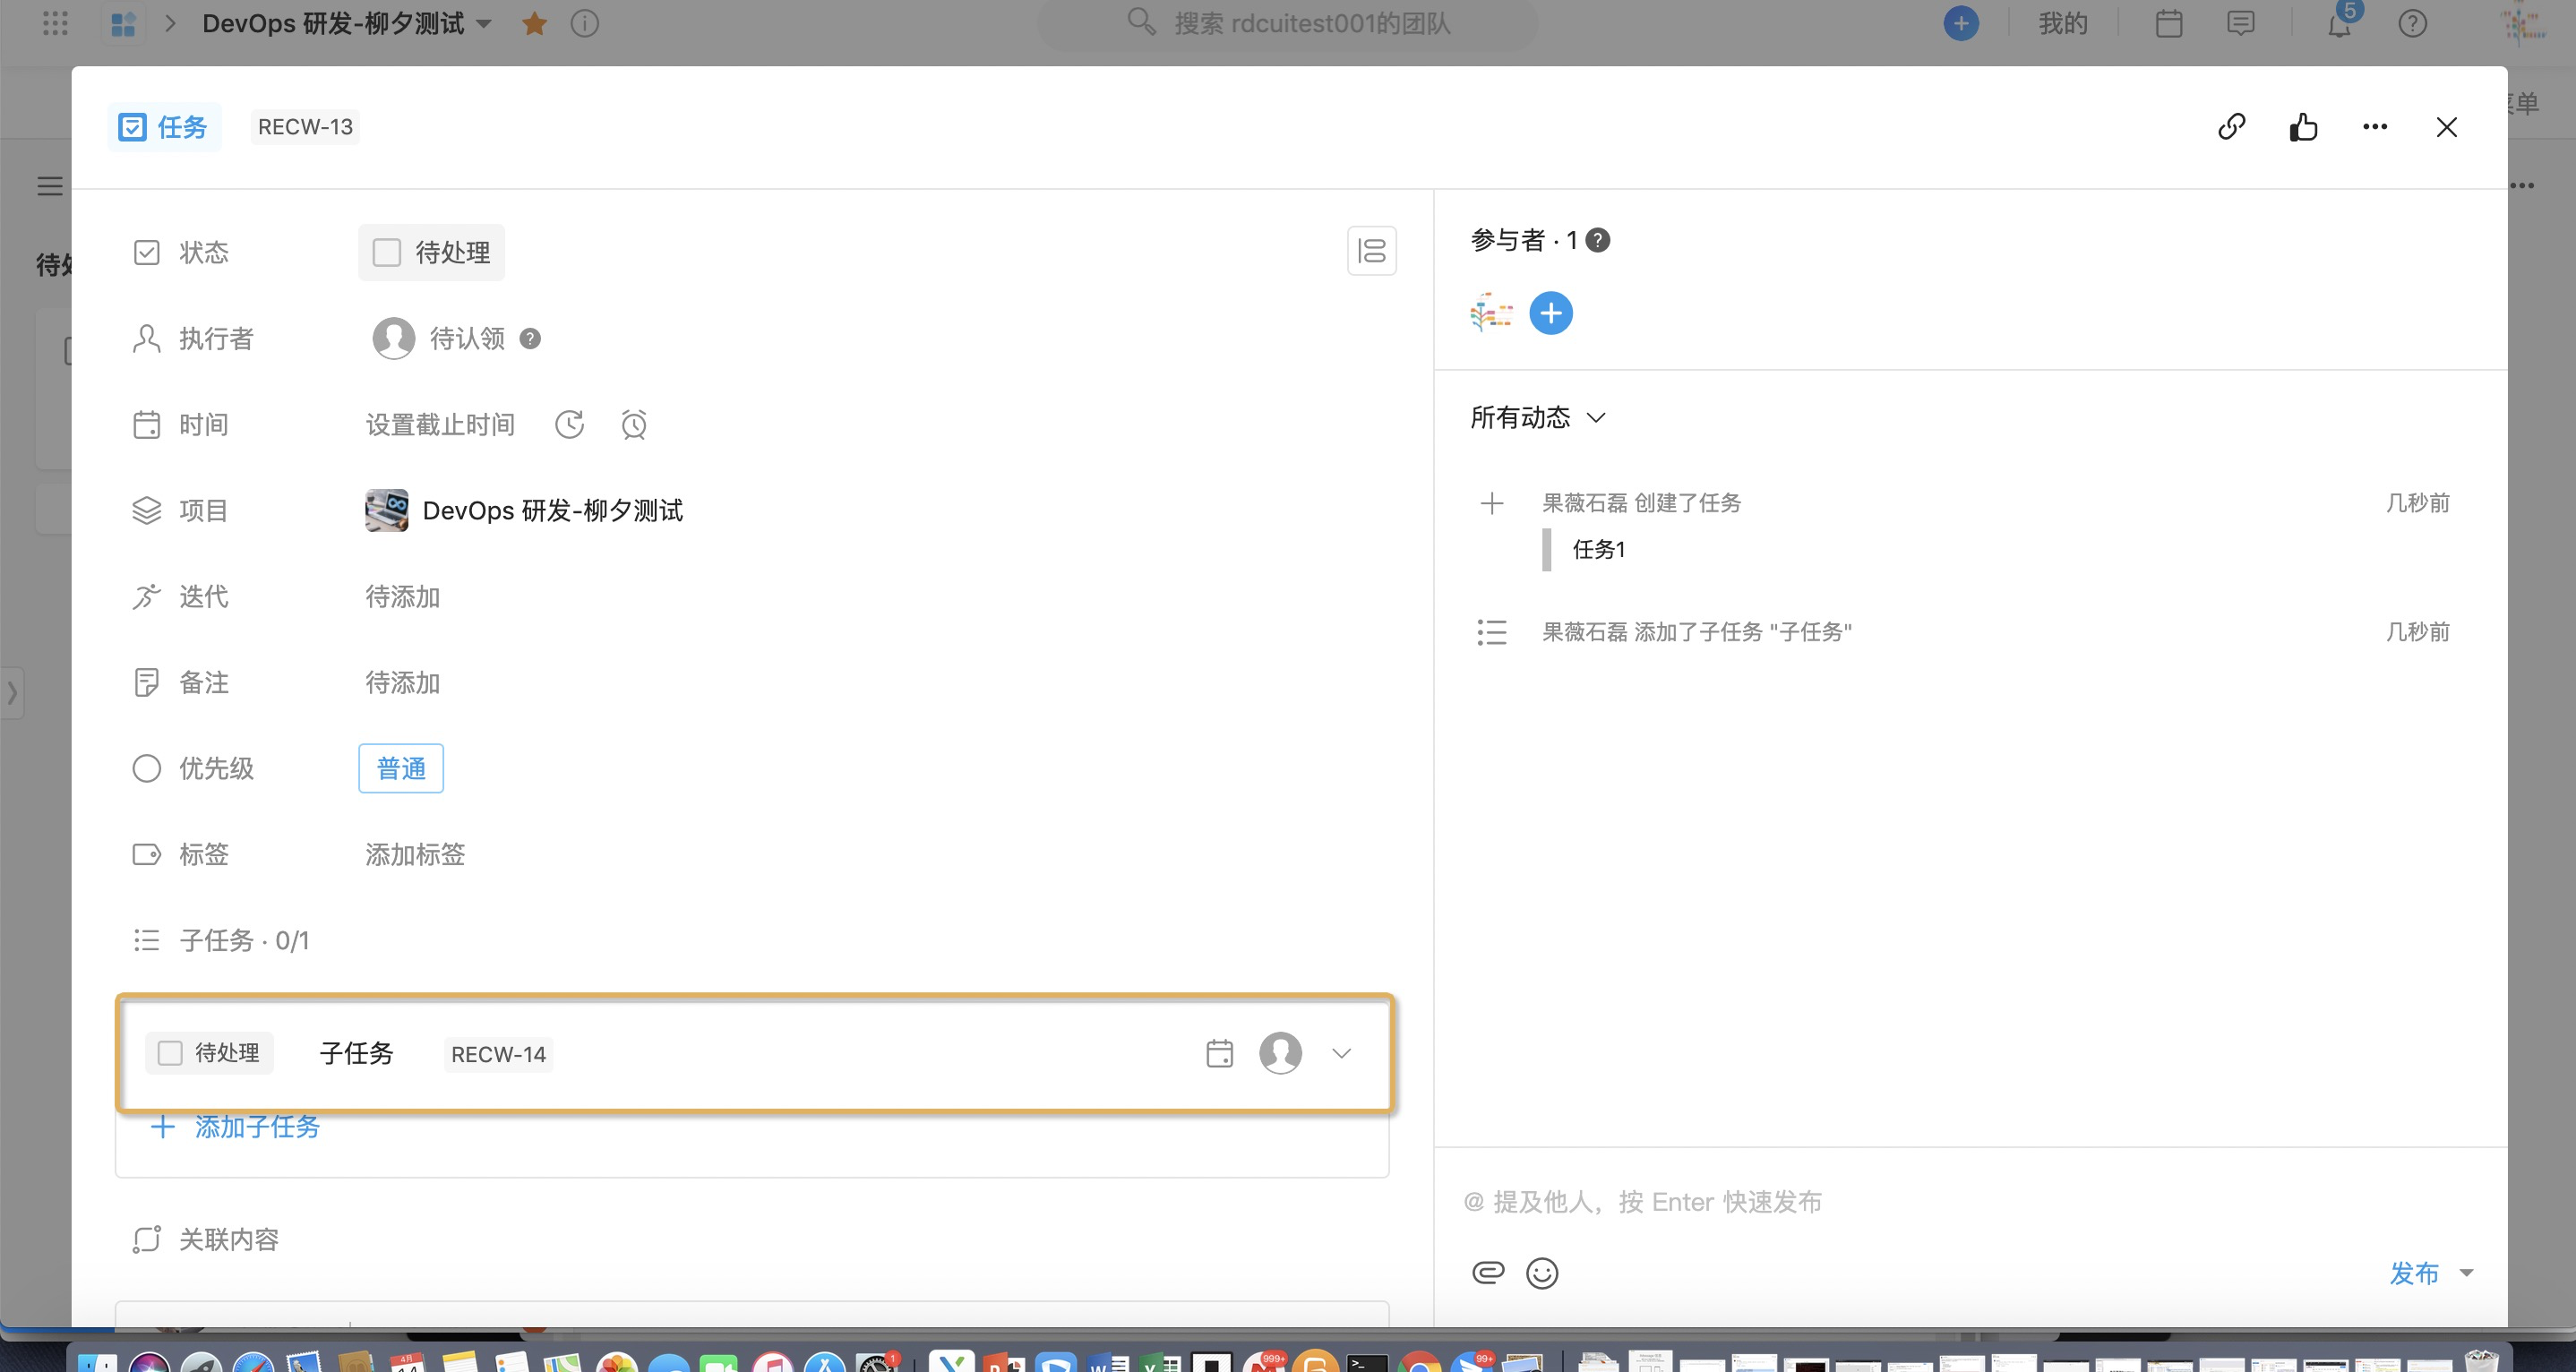The image size is (2576, 1372).
Task: Click the 任务1 activity entry
Action: 1598,549
